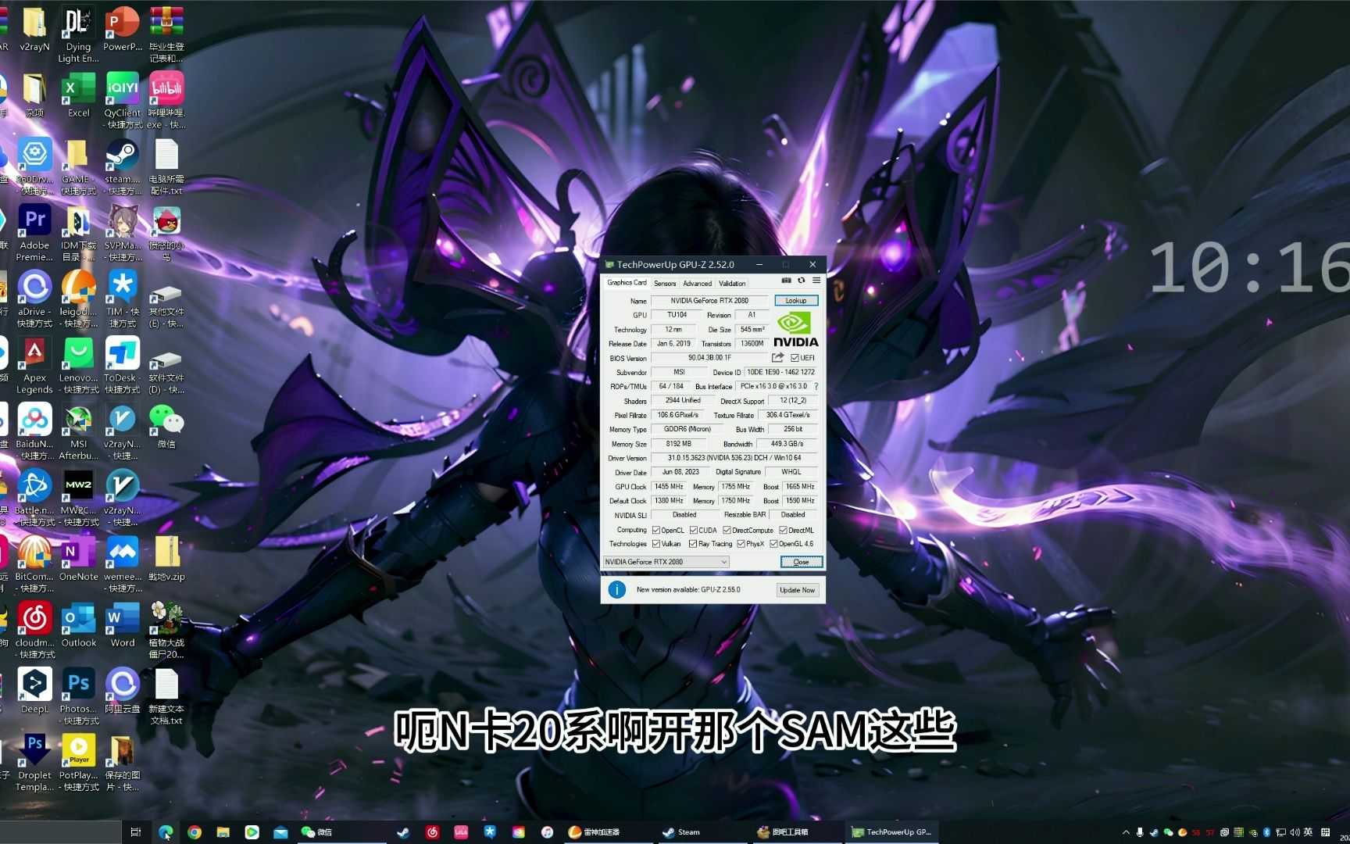The height and width of the screenshot is (844, 1350).
Task: Open the Apex Legends desktop icon
Action: coord(35,366)
